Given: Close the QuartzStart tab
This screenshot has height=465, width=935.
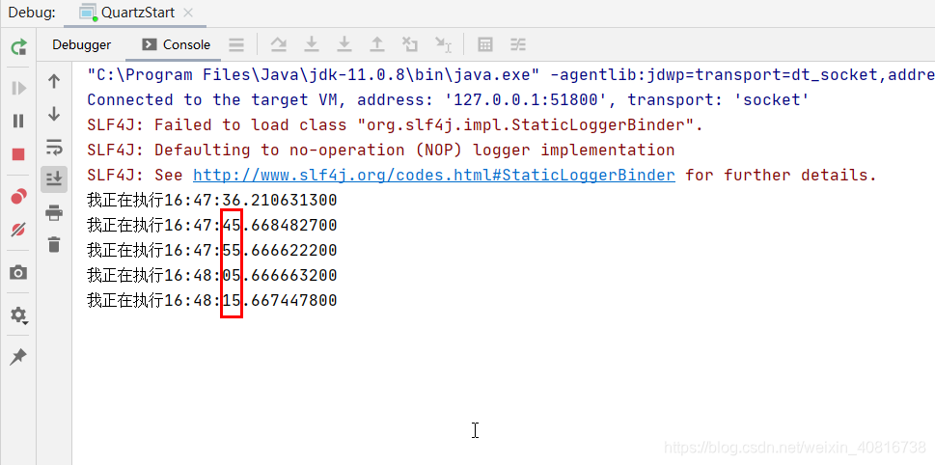Looking at the screenshot, I should tap(188, 13).
